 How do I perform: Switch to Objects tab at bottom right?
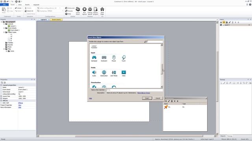click(223, 136)
